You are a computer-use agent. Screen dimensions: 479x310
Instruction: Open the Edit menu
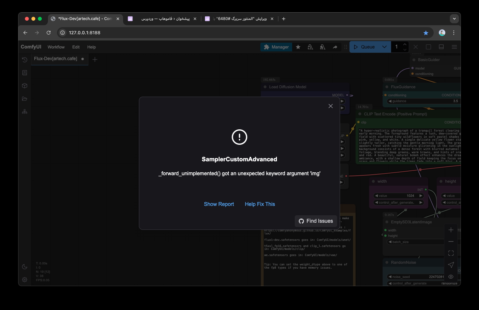tap(76, 47)
